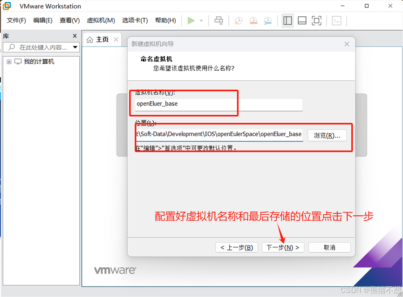Expand the 我的计算机 tree node

pos(9,62)
